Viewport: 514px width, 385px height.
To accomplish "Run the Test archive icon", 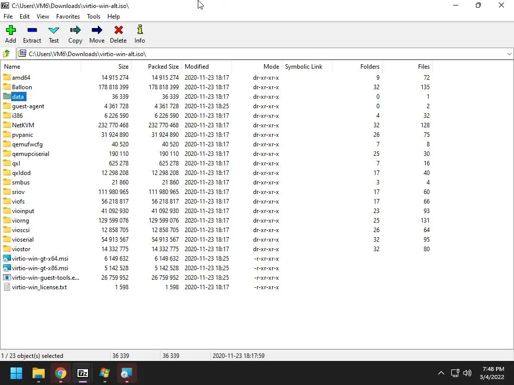I will [54, 30].
